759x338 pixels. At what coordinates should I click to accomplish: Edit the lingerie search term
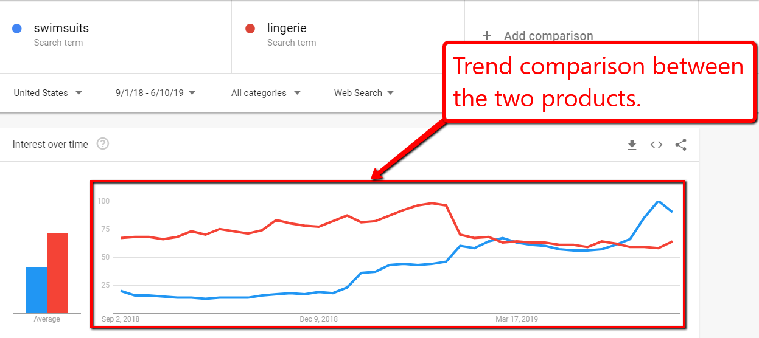[287, 28]
